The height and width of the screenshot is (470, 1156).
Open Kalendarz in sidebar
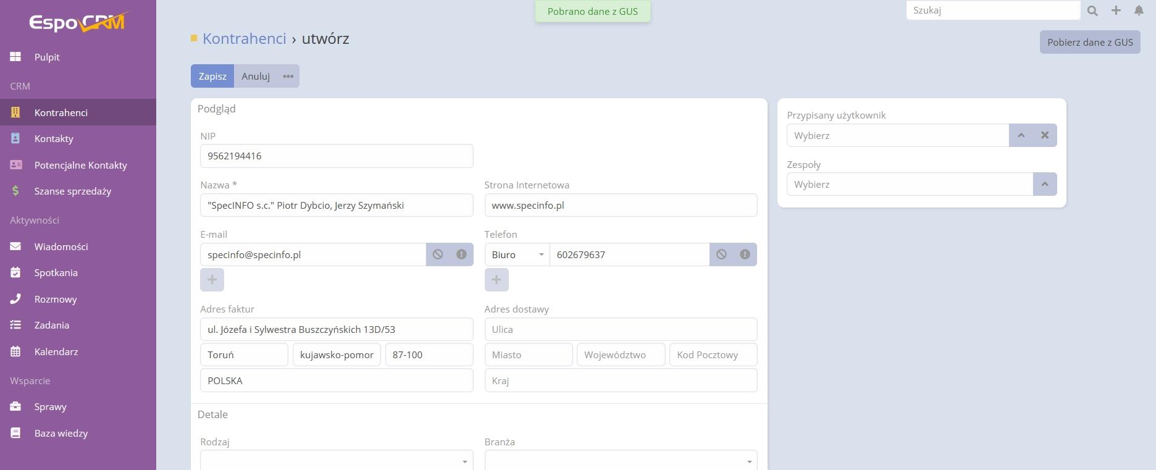point(78,351)
